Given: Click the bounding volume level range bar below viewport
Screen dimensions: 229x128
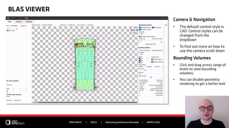Looking at the screenshot, I should click(85, 102).
